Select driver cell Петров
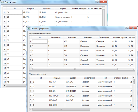This screenshot has width=138, height=112. (x=88, y=41)
